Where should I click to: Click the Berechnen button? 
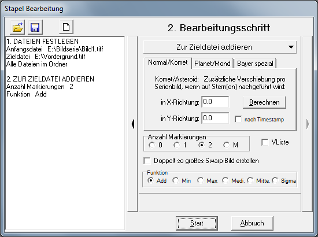[x=264, y=102]
